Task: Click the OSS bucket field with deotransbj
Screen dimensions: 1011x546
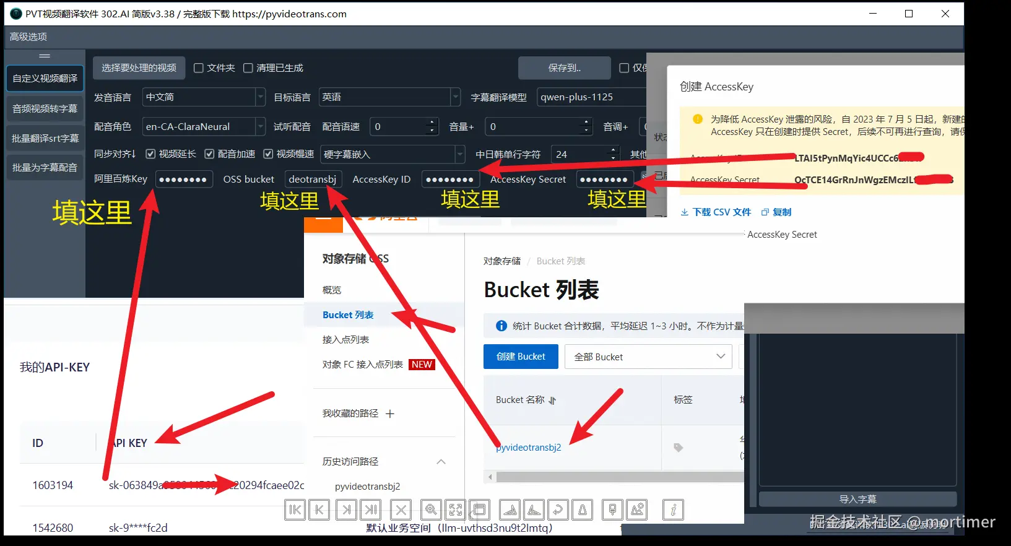Action: click(x=313, y=180)
